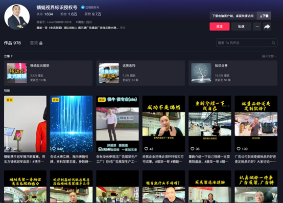Open video titled 重新介绍一下我自己
The image size is (283, 203).
coord(210,124)
